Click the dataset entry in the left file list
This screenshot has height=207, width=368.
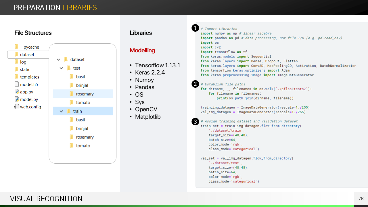[27, 55]
